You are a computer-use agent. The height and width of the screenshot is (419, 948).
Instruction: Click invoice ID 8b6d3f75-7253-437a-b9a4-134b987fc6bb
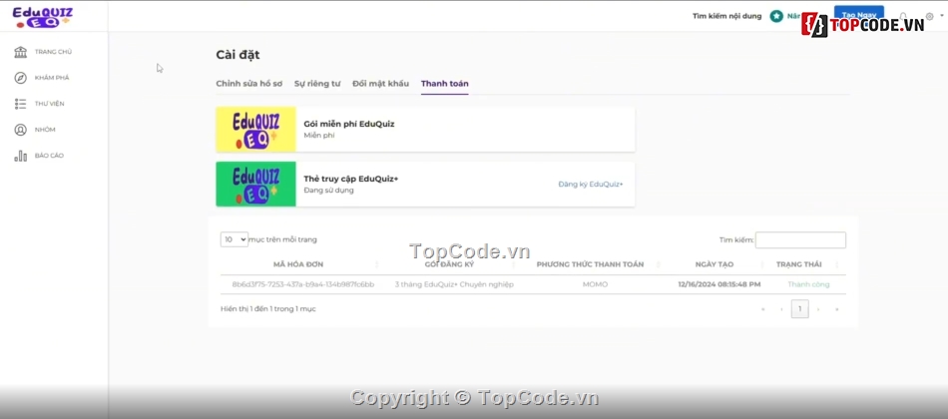pos(303,284)
